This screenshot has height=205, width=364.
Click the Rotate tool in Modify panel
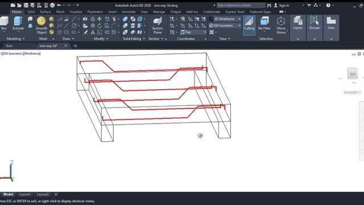tap(100, 26)
